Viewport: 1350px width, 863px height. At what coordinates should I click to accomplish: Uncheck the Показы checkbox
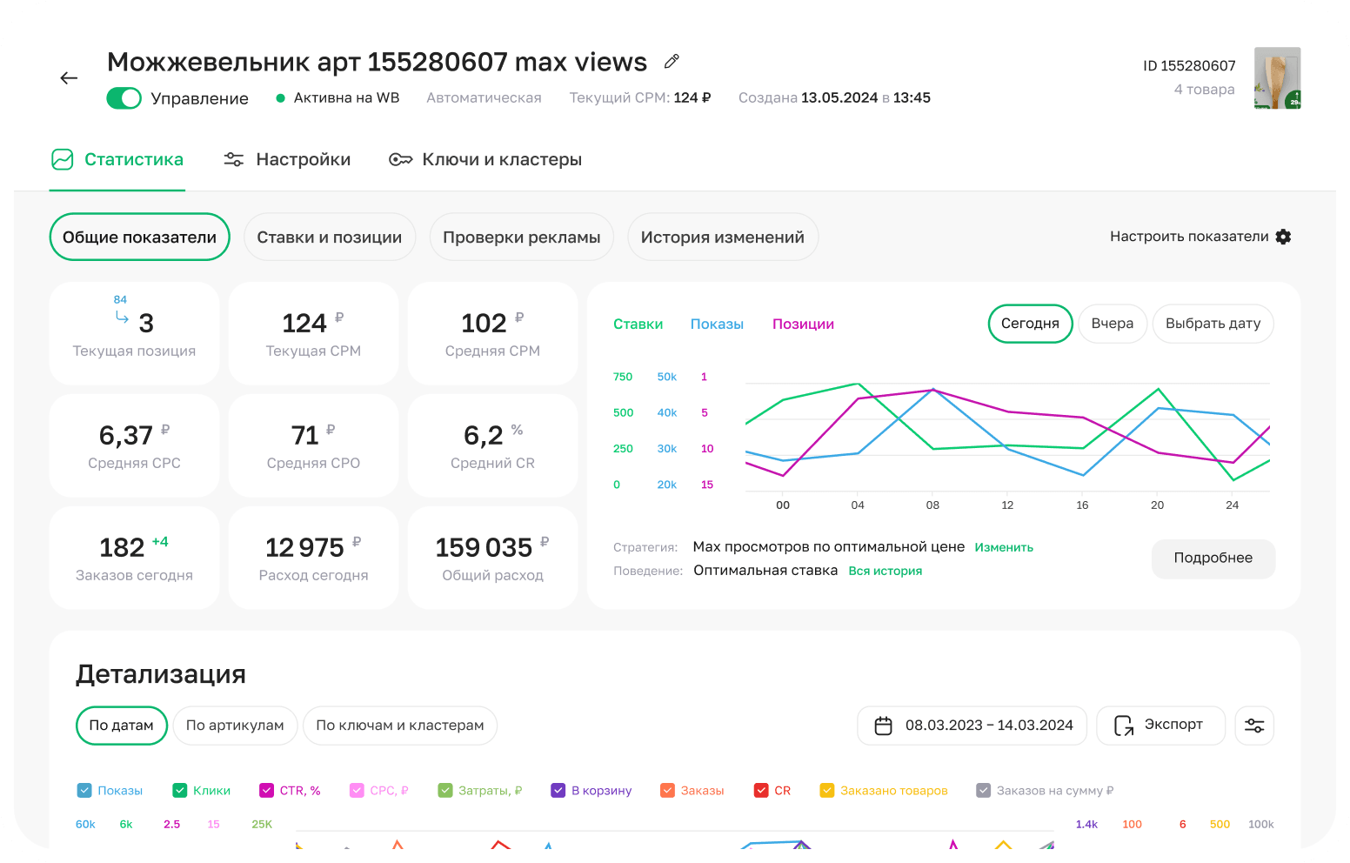[84, 791]
